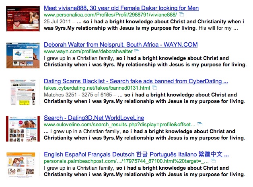Open the cached preview icon for the personalica.com result
253x187 pixels.
click(181, 15)
